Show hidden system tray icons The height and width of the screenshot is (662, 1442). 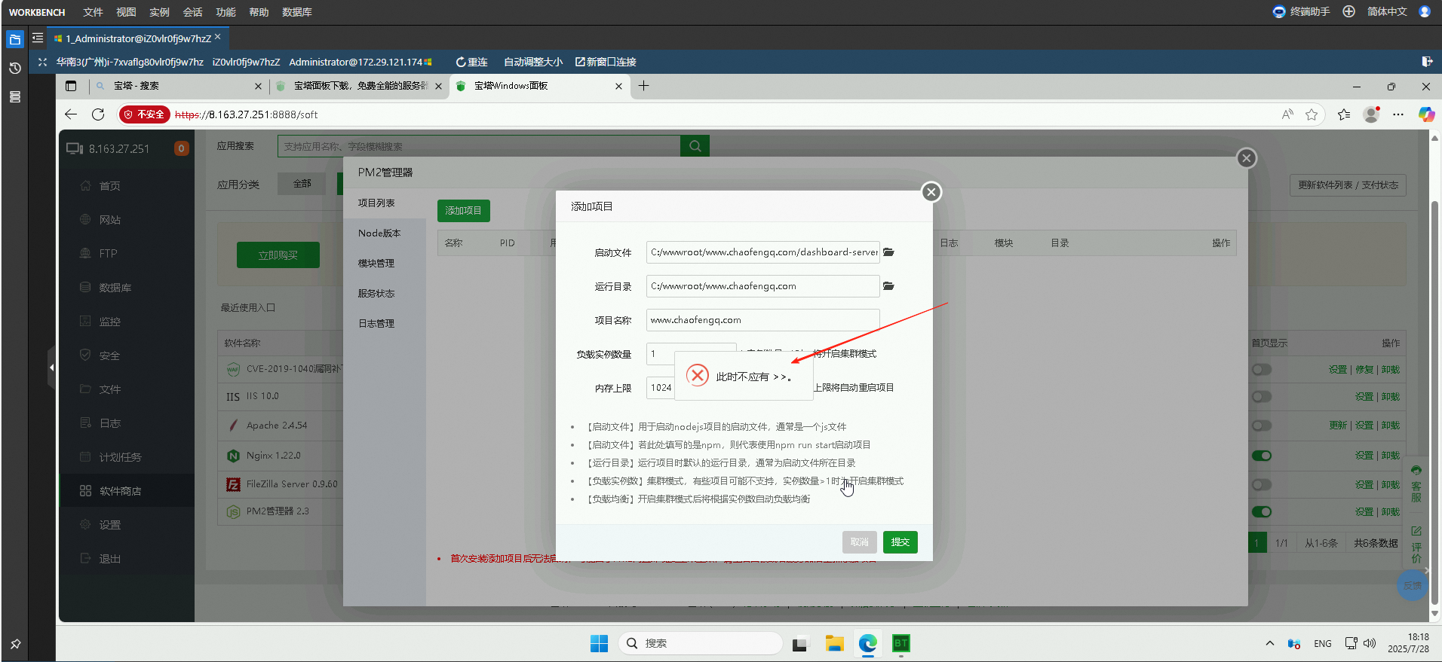[1270, 643]
